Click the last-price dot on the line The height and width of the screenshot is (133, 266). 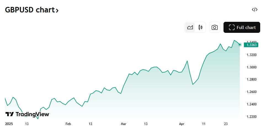point(240,44)
